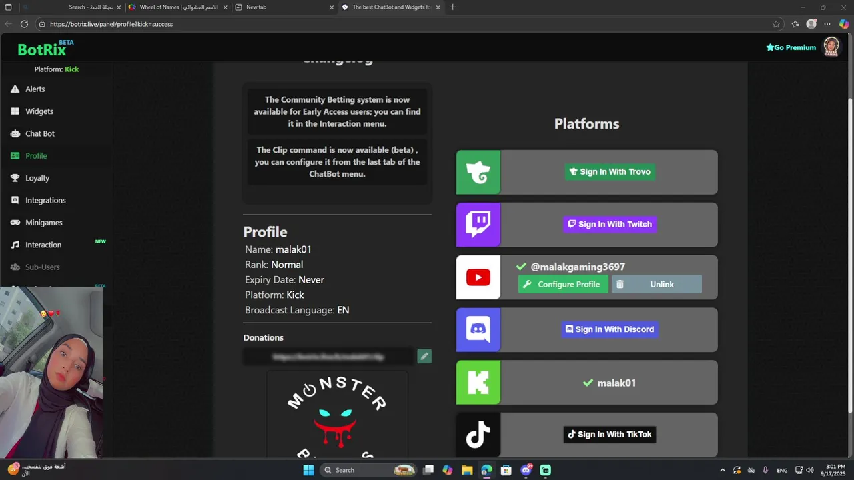Image resolution: width=854 pixels, height=480 pixels.
Task: Click Sign In With Discord
Action: (610, 329)
